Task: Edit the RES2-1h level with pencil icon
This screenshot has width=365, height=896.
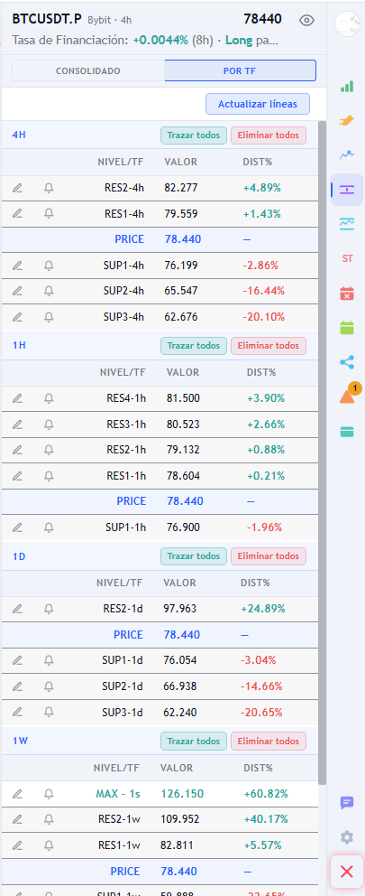Action: 18,450
